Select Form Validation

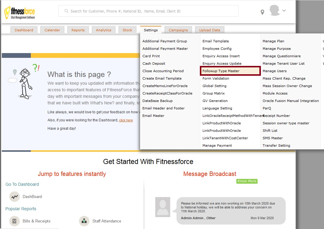[x=216, y=78]
